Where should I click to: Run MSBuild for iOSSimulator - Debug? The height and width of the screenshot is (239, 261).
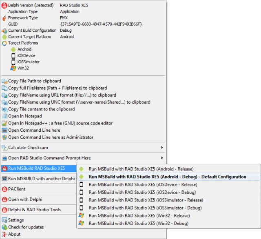[168, 208]
